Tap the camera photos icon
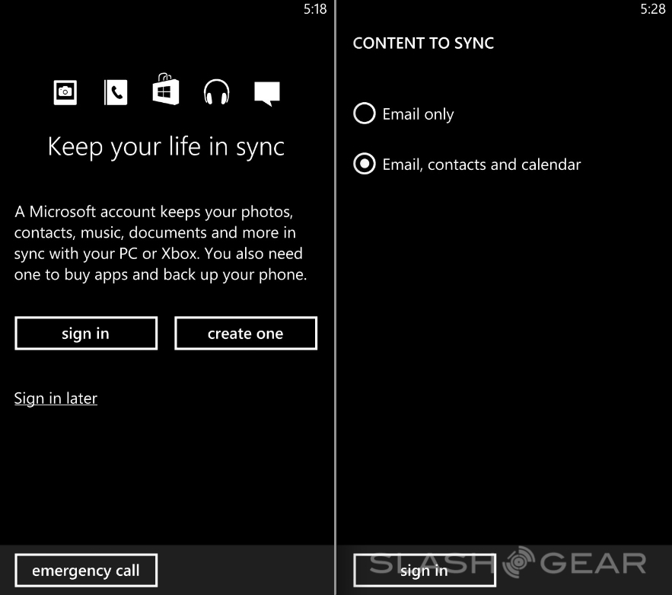Viewport: 672px width, 595px height. 65,92
